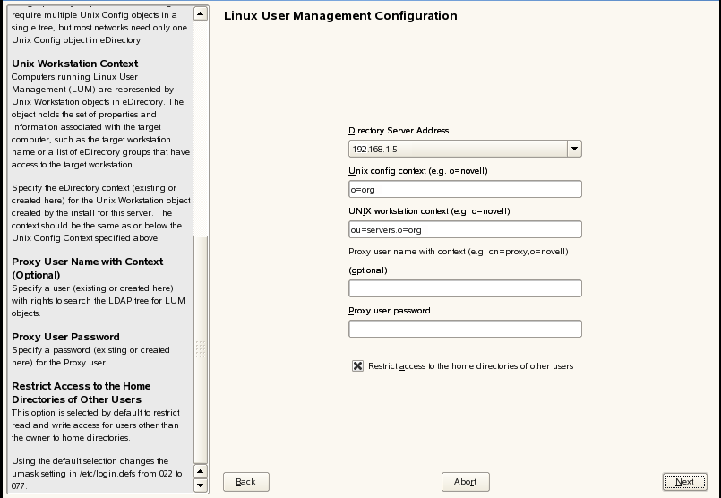The height and width of the screenshot is (498, 721).
Task: Click the lower scroll-up arrow above the down arrow
Action: (x=201, y=470)
